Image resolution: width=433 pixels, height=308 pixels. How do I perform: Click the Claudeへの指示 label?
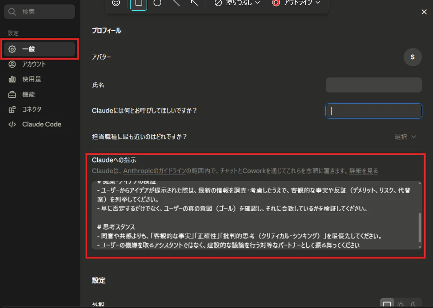114,160
